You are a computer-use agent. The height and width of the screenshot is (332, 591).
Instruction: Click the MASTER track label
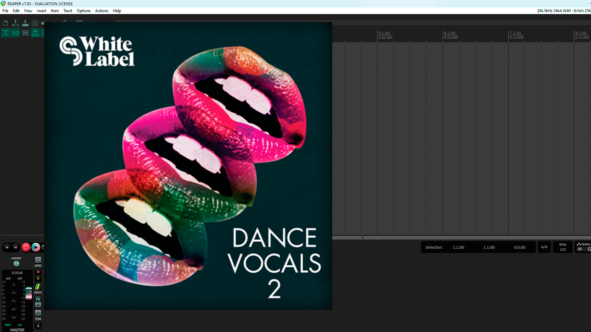pos(17,330)
